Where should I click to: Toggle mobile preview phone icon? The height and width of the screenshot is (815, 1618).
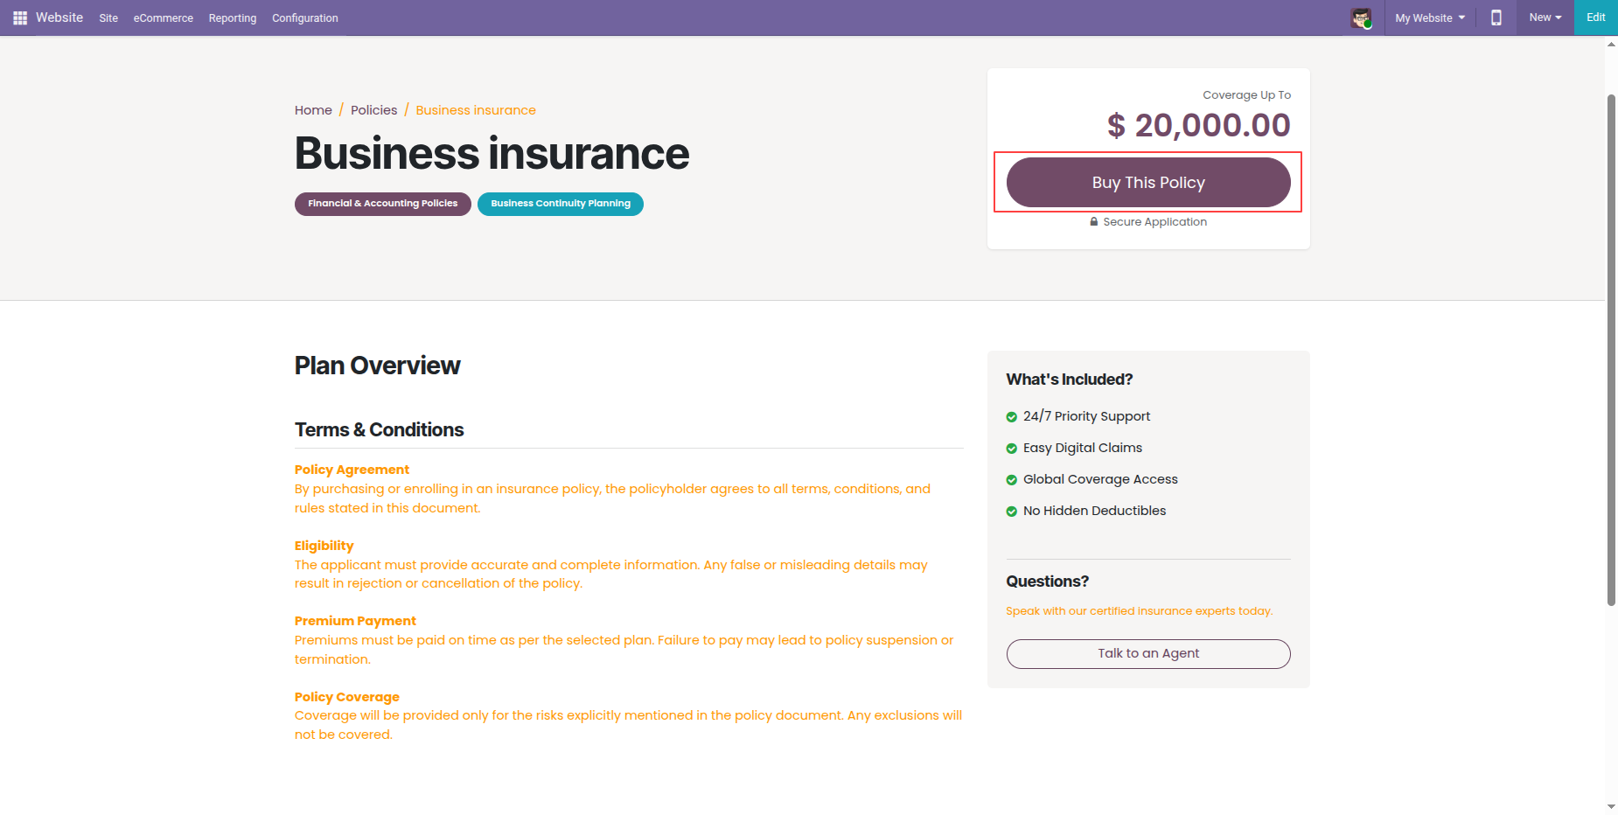pos(1496,17)
